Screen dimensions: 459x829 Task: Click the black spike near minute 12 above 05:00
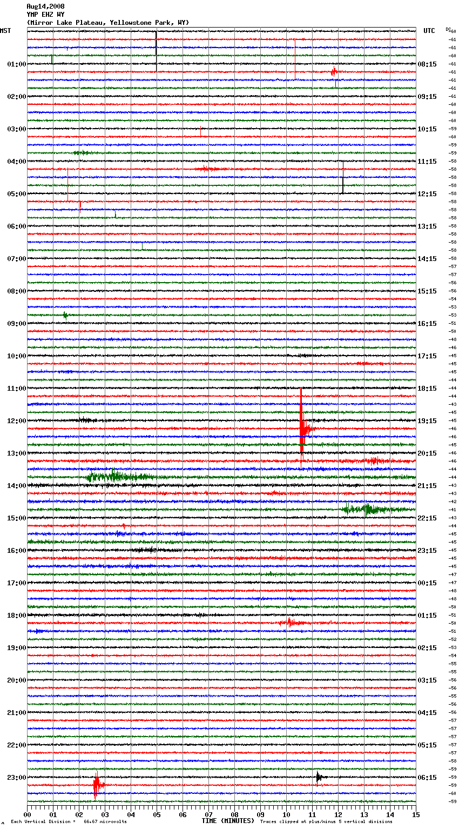tap(343, 177)
